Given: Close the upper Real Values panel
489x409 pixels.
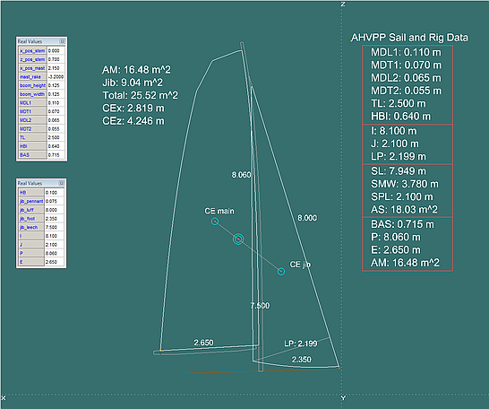Looking at the screenshot, I should [62, 41].
